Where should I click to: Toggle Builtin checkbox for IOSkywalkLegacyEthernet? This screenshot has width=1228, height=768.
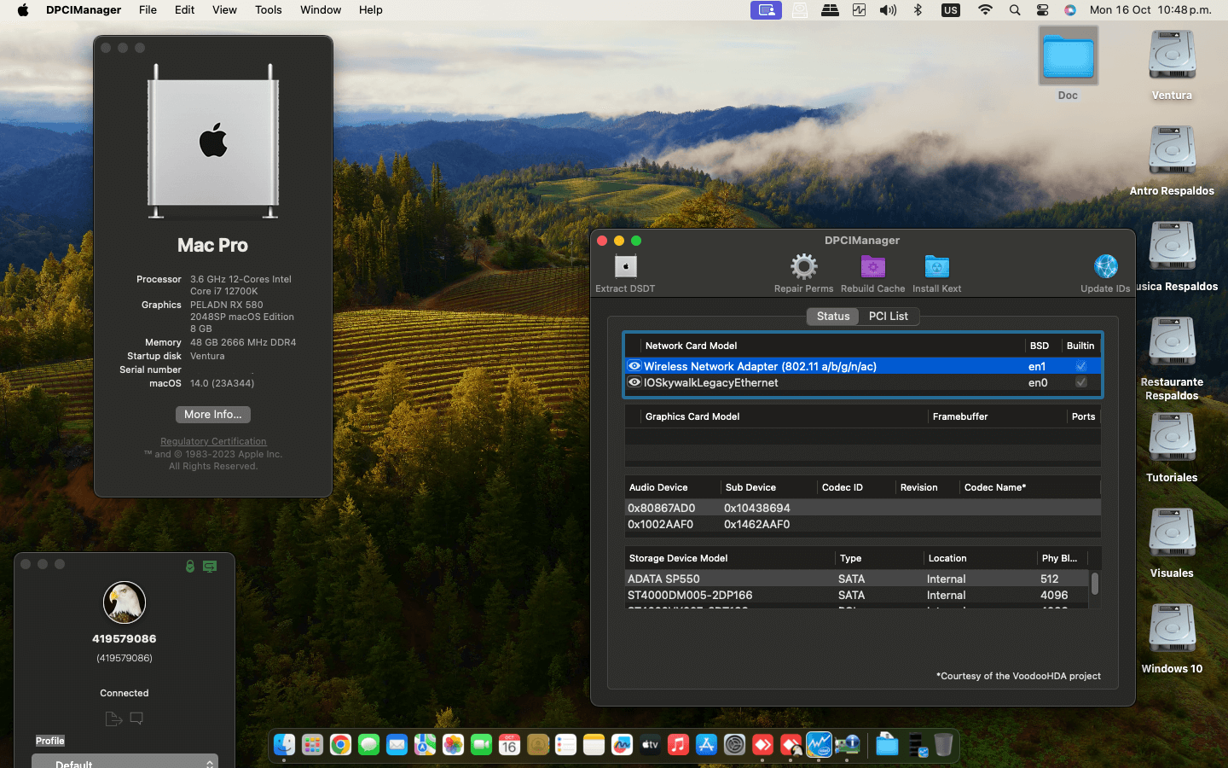click(1080, 382)
